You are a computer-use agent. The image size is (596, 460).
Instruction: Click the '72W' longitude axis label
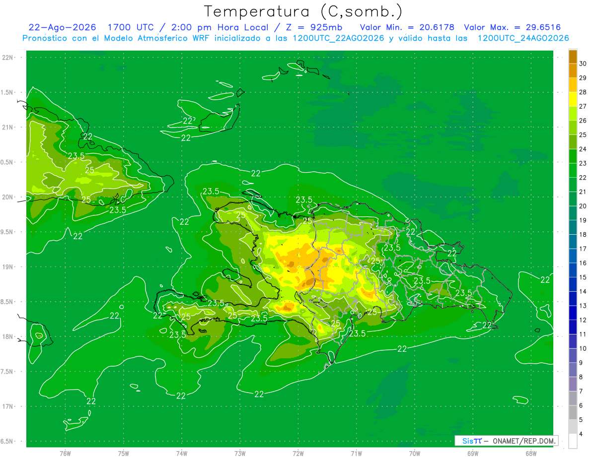coord(298,453)
